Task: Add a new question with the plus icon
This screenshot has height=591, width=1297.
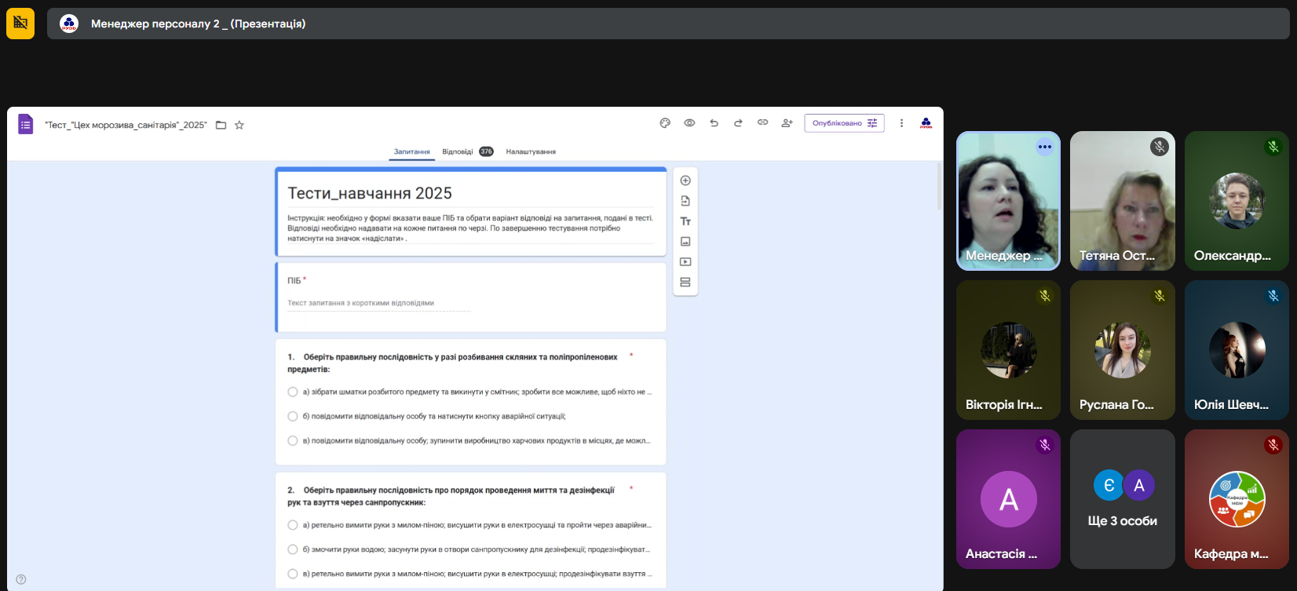Action: click(685, 181)
